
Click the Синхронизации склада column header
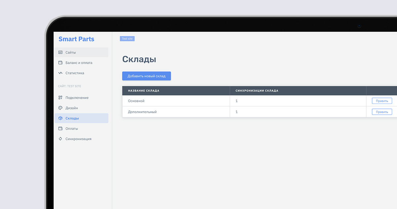pyautogui.click(x=257, y=91)
